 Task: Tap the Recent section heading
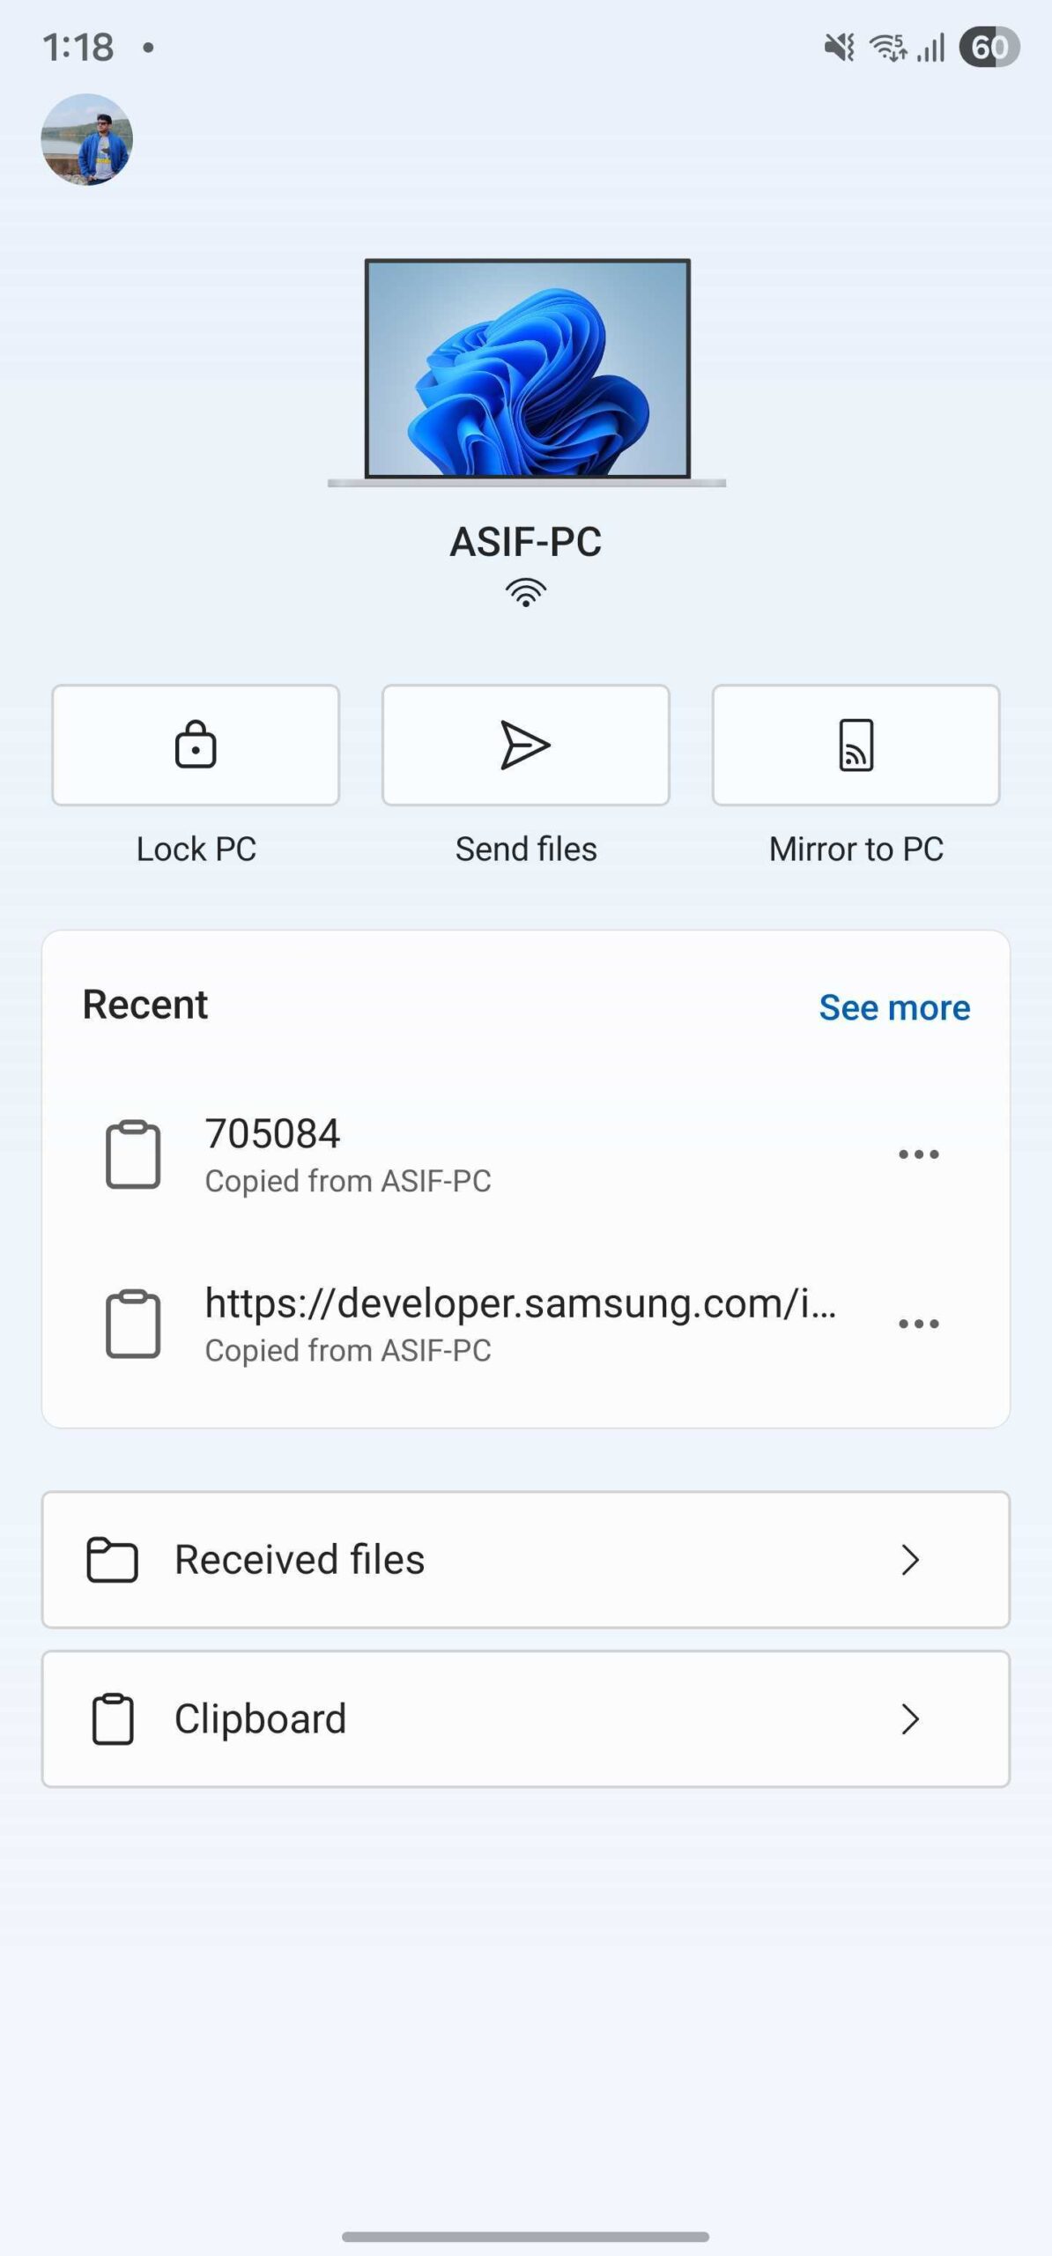pyautogui.click(x=145, y=1005)
